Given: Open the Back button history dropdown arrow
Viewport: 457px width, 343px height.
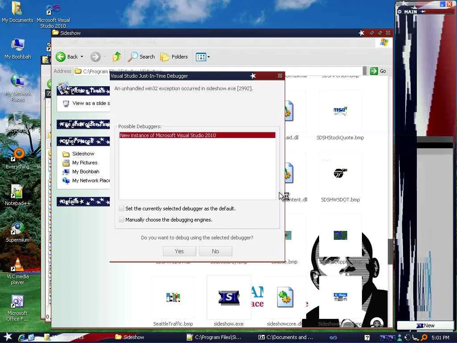Looking at the screenshot, I should coord(82,57).
